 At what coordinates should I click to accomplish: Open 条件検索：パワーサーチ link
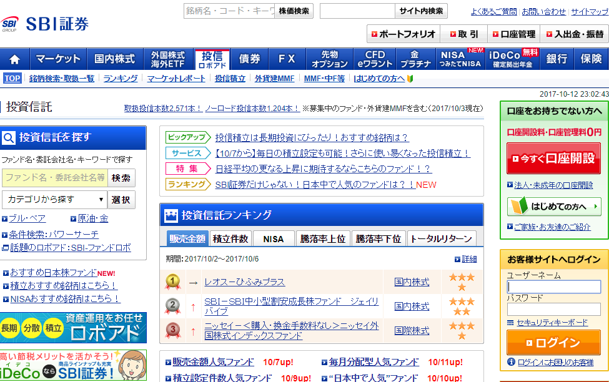(54, 235)
